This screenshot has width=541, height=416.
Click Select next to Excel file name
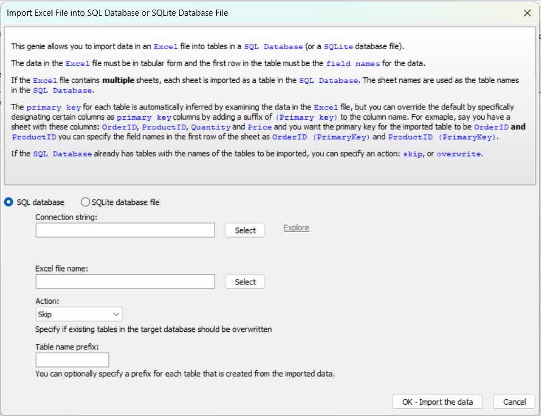click(245, 282)
